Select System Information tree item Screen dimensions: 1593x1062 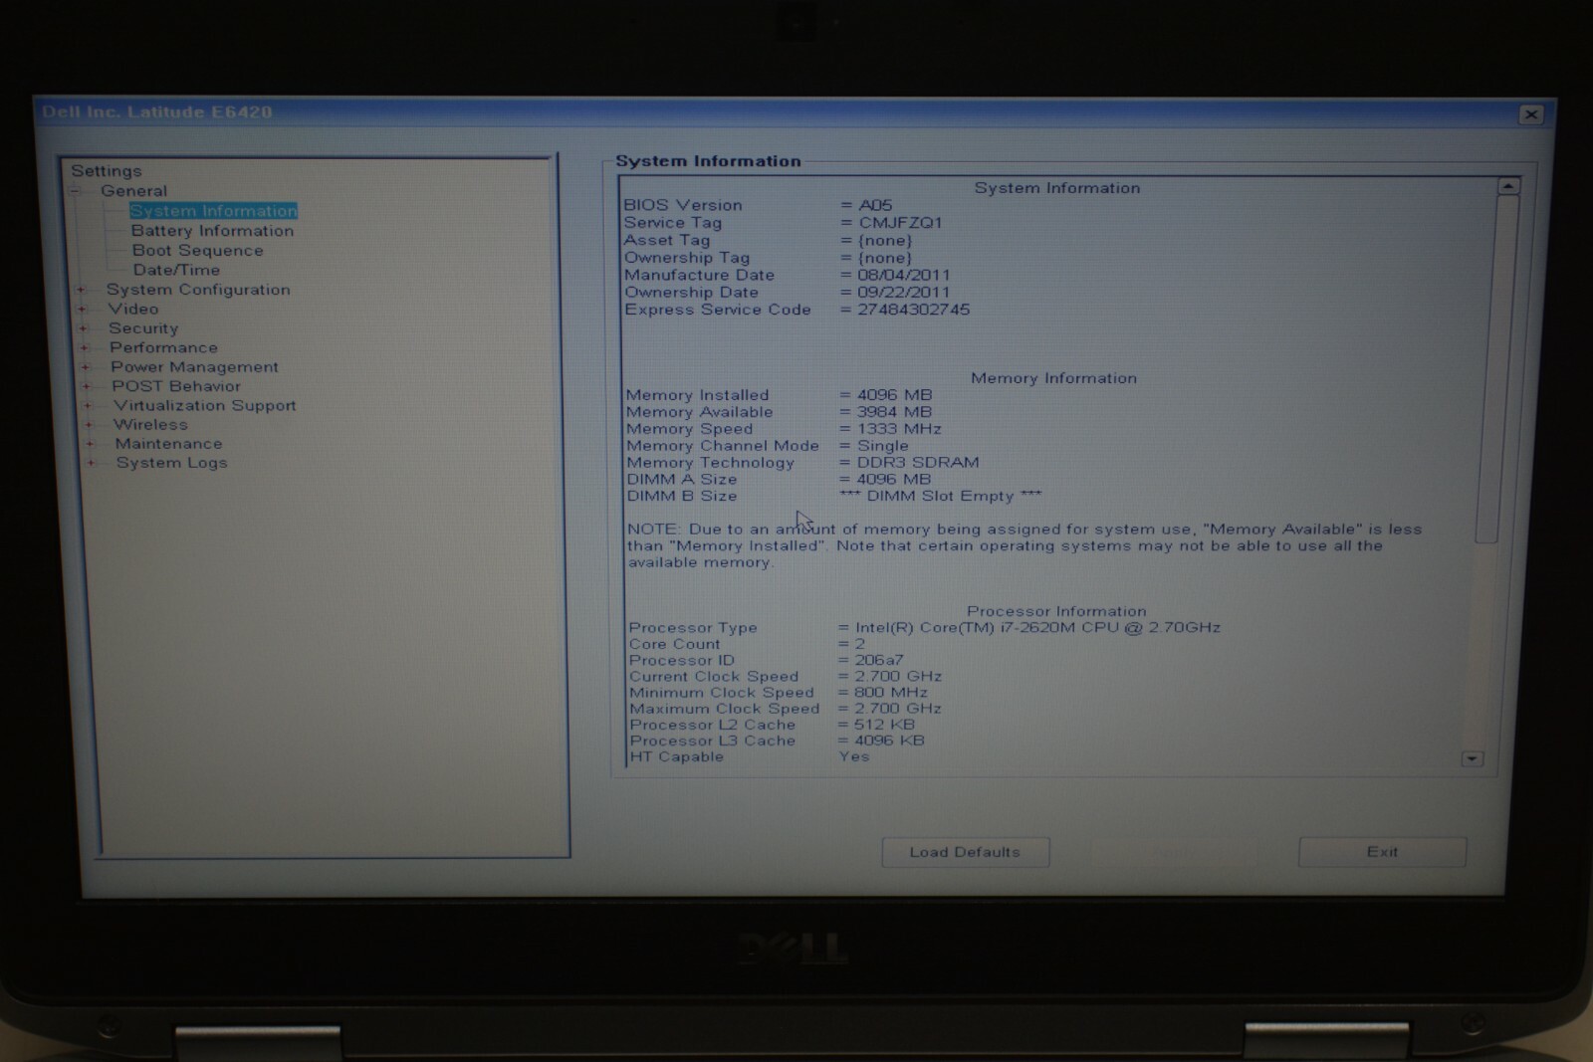(213, 211)
